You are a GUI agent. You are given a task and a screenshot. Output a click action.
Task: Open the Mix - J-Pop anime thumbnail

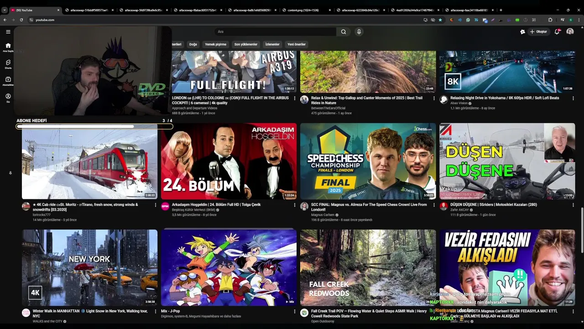[229, 267]
